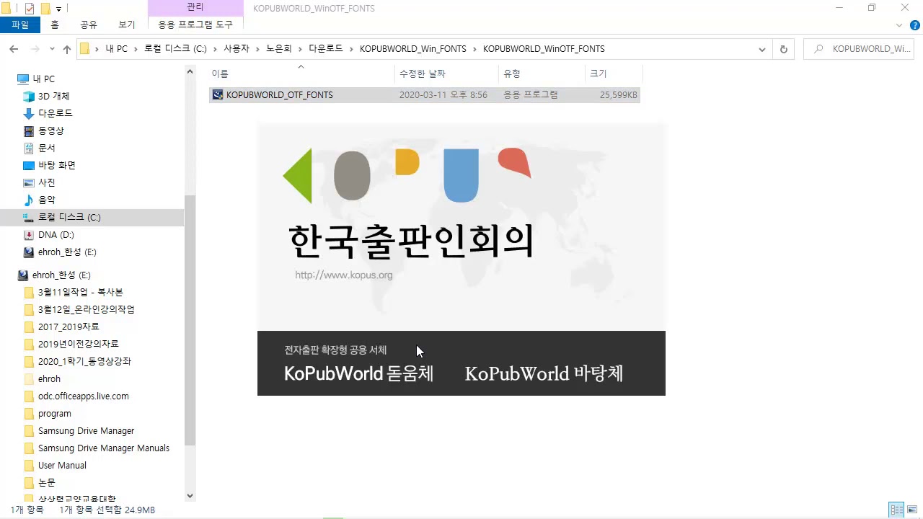The width and height of the screenshot is (923, 519).
Task: Select 내 PC in navigation pane
Action: click(x=43, y=79)
